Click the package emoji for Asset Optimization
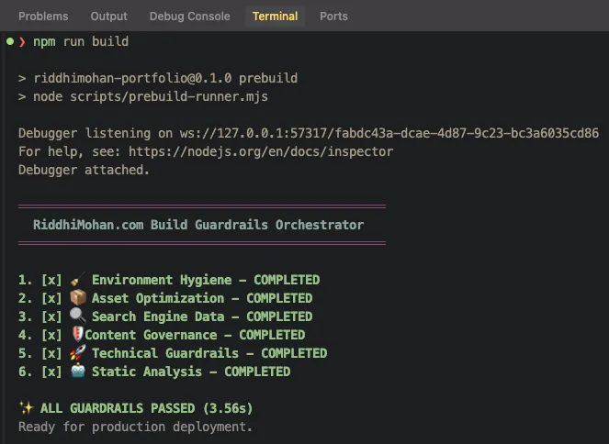 pos(78,298)
